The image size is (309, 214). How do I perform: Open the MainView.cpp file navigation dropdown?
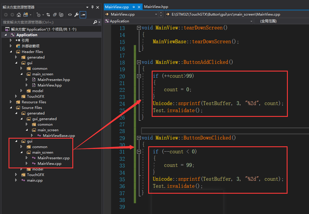point(156,14)
